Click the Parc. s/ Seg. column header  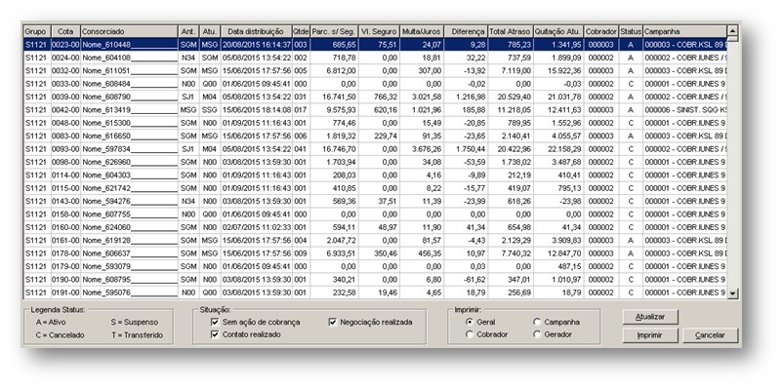click(334, 31)
